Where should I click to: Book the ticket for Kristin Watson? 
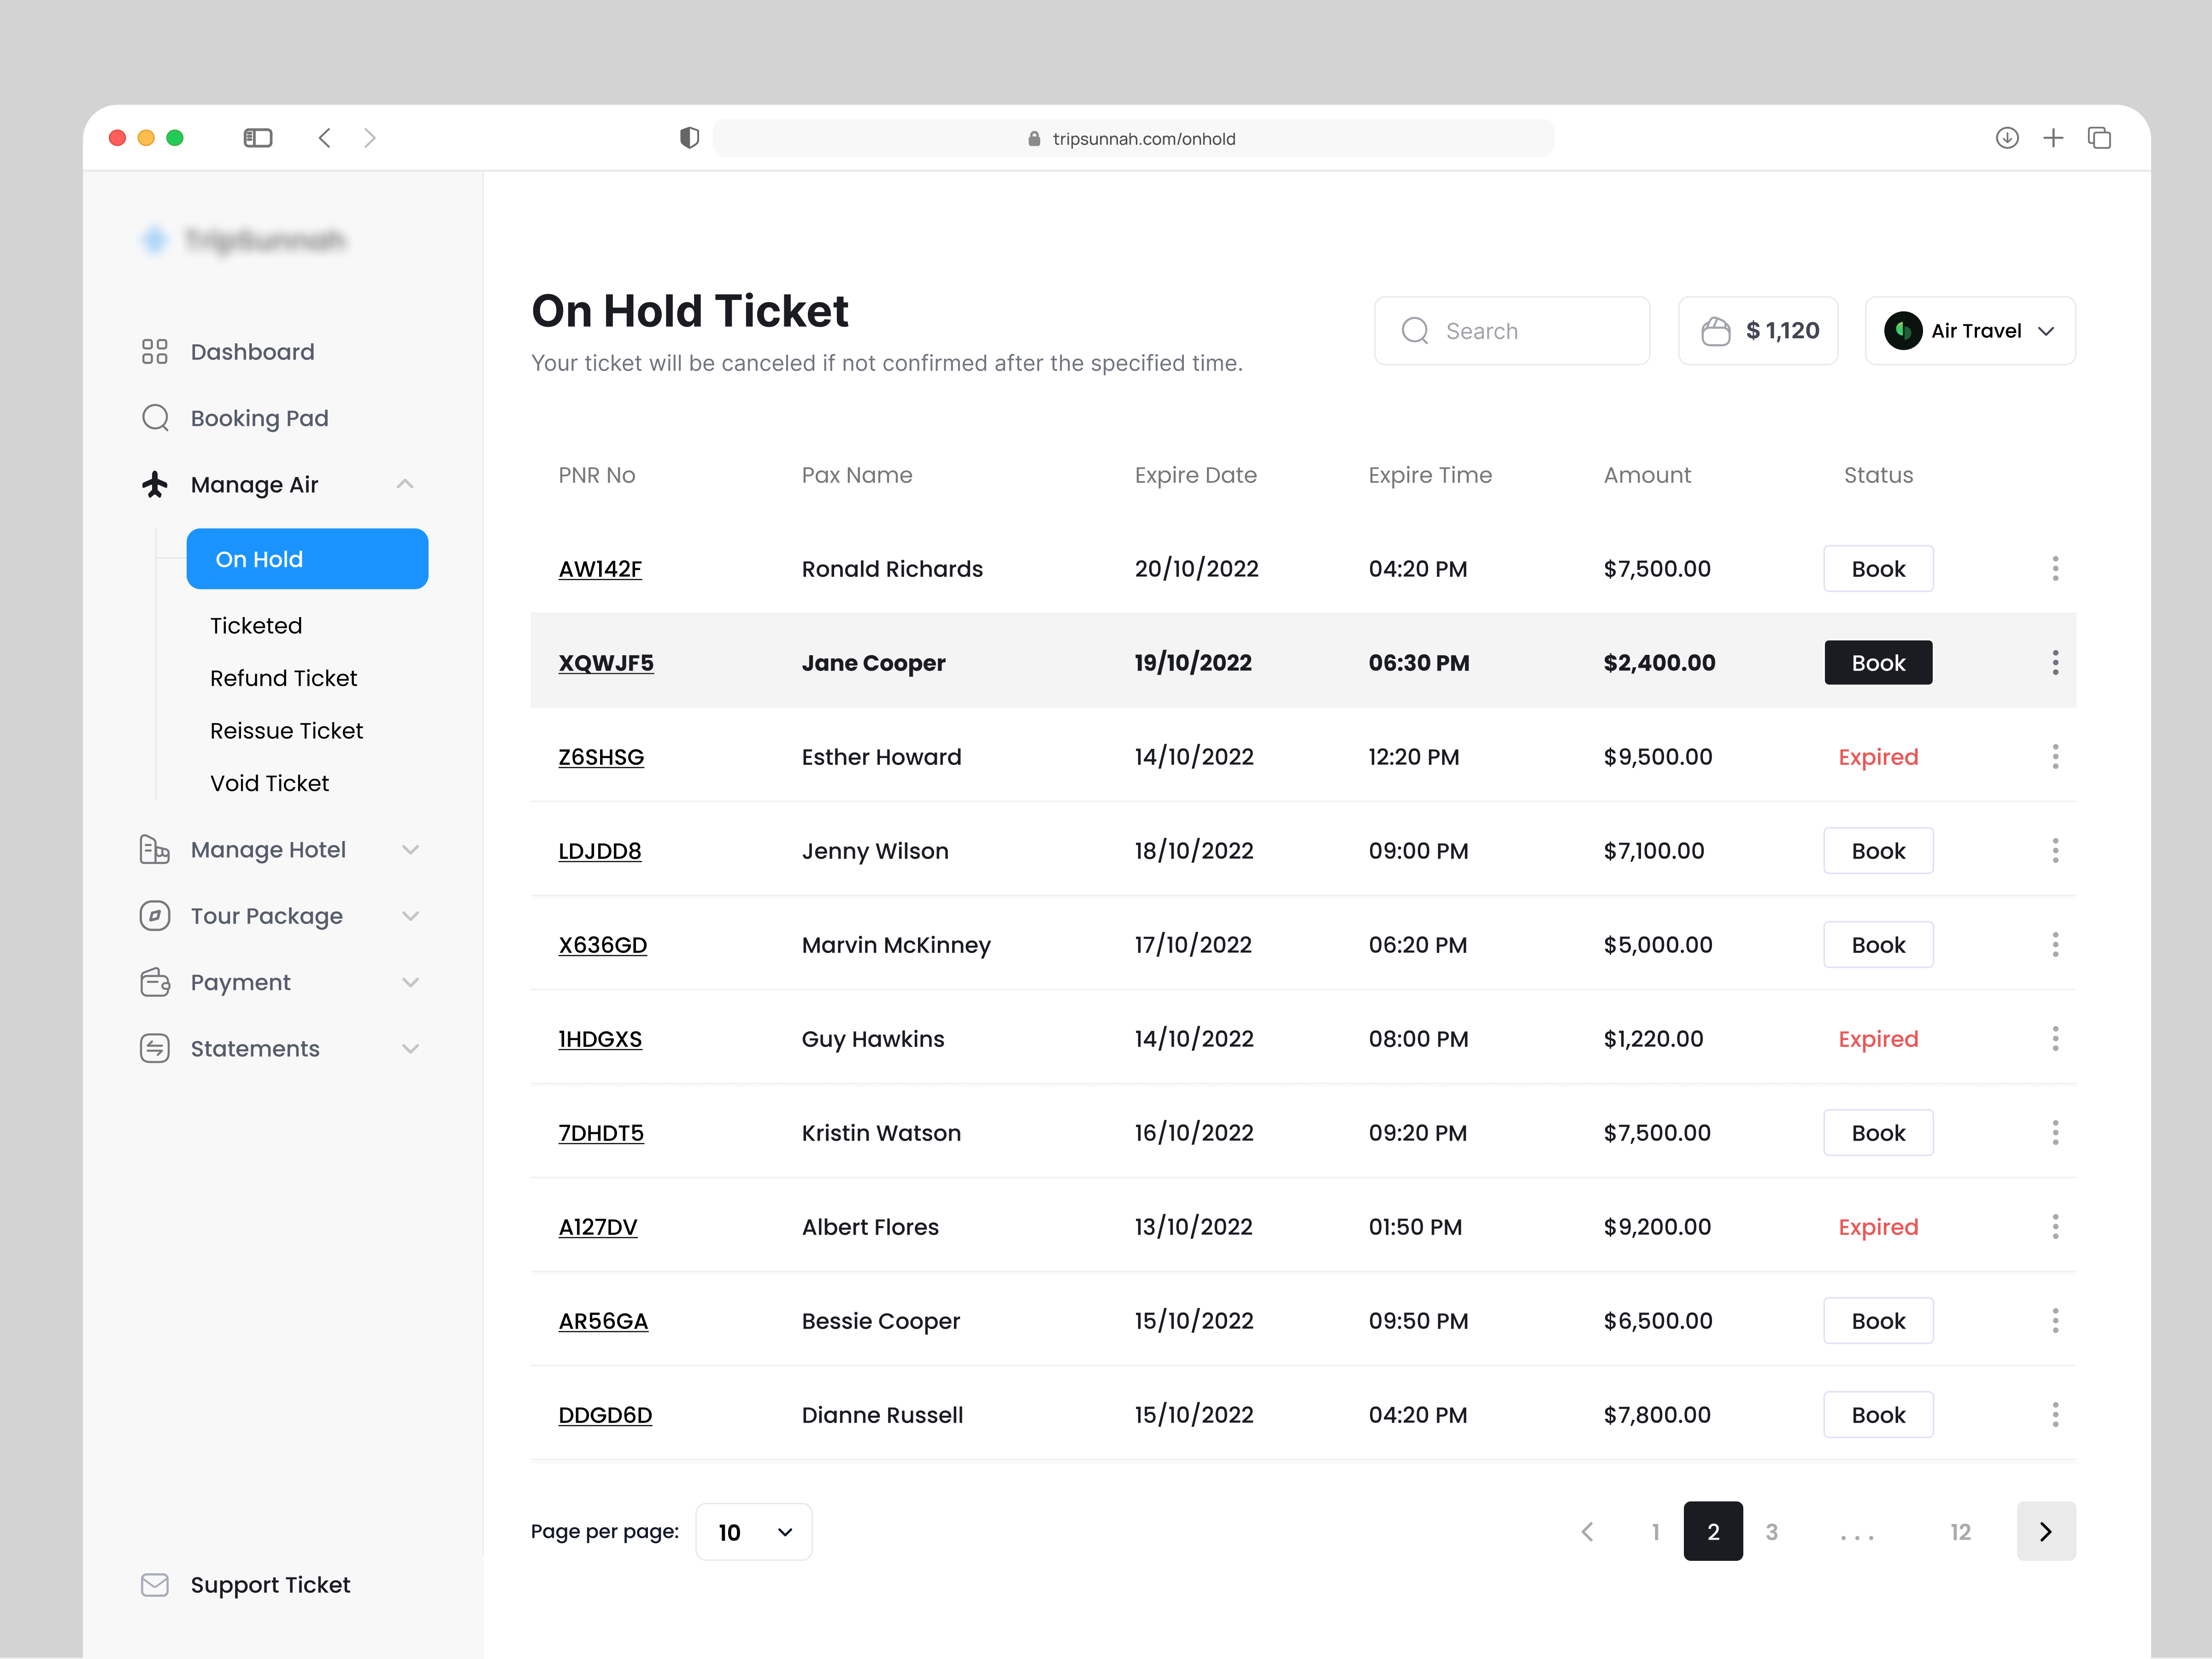point(1878,1132)
